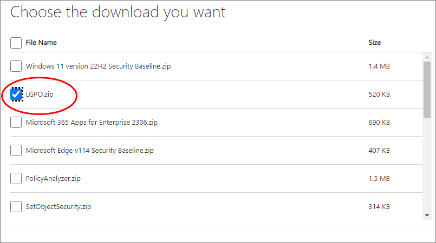
Task: Tick Windows 11 version 22H2 Security Baseline checkbox
Action: click(x=16, y=66)
